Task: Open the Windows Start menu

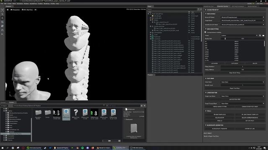Action: click(3, 148)
